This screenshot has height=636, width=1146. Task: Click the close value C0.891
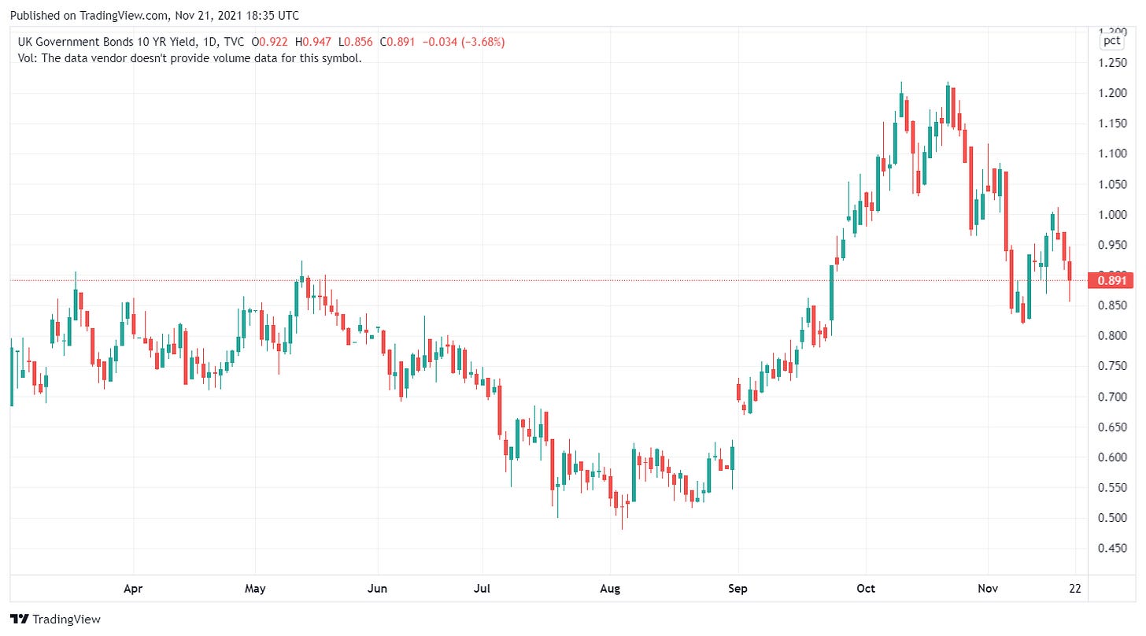click(399, 42)
